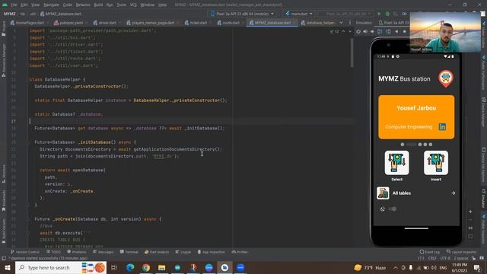487x274 pixels.
Task: Open the Event Log panel
Action: coord(430,252)
